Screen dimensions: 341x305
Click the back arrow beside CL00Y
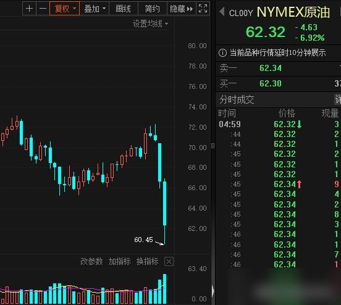(222, 12)
